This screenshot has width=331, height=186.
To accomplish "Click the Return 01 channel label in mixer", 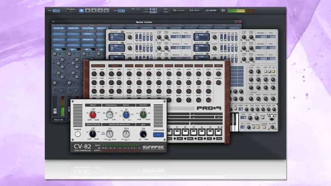I will (x=58, y=120).
